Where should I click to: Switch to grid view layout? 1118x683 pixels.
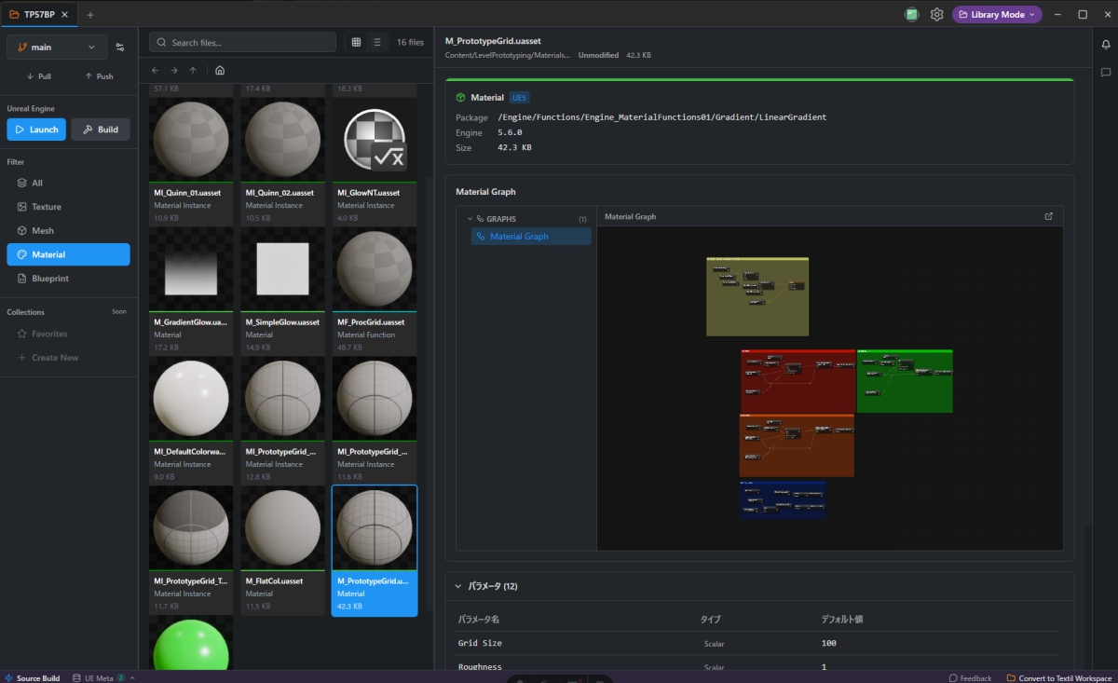(356, 42)
